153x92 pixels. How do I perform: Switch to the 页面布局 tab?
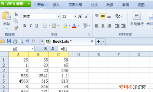pyautogui.click(x=75, y=5)
